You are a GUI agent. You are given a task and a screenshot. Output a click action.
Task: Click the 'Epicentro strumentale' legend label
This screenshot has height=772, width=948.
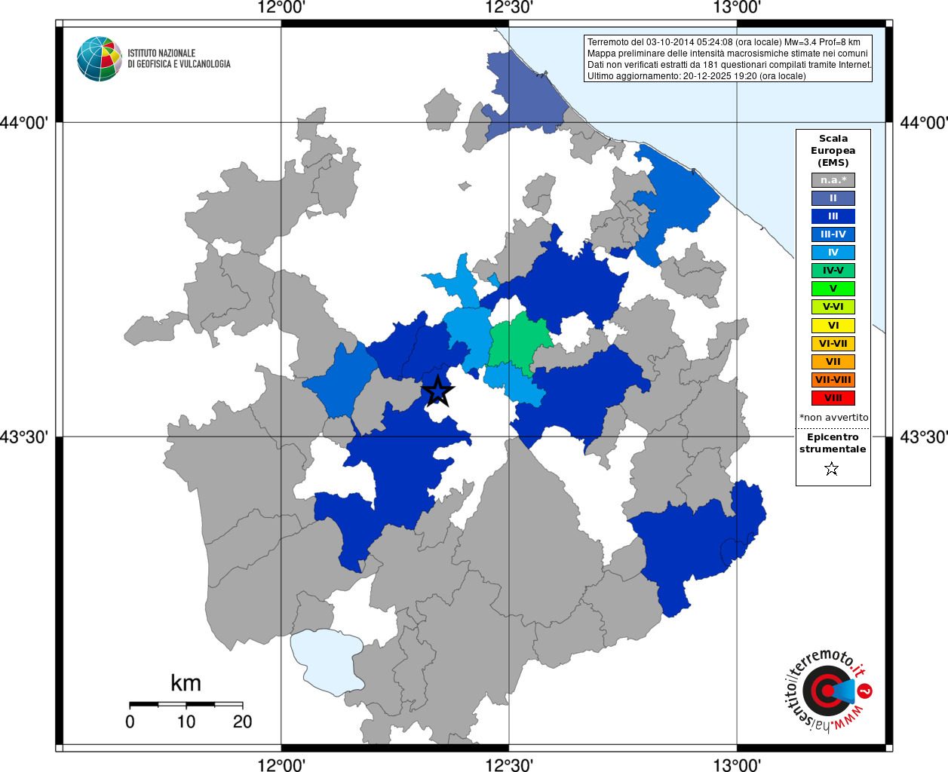tap(833, 443)
